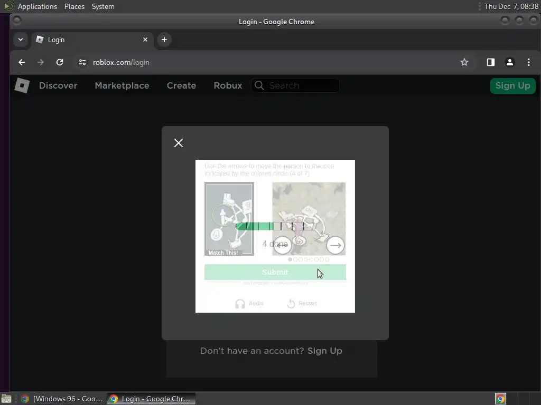Open the Create menu item
541x405 pixels.
click(181, 85)
